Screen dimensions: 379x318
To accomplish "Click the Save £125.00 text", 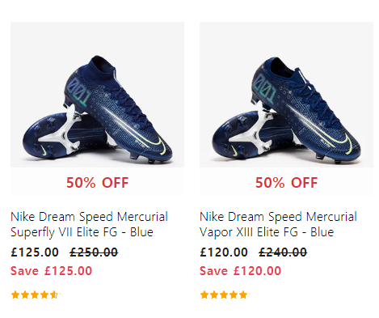I will [x=51, y=271].
